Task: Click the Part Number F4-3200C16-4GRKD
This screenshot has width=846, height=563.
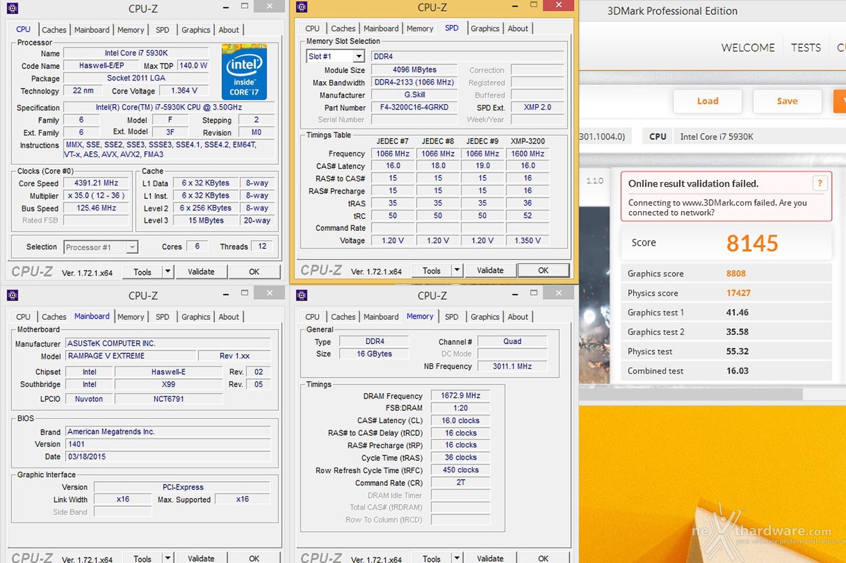Action: [x=414, y=108]
